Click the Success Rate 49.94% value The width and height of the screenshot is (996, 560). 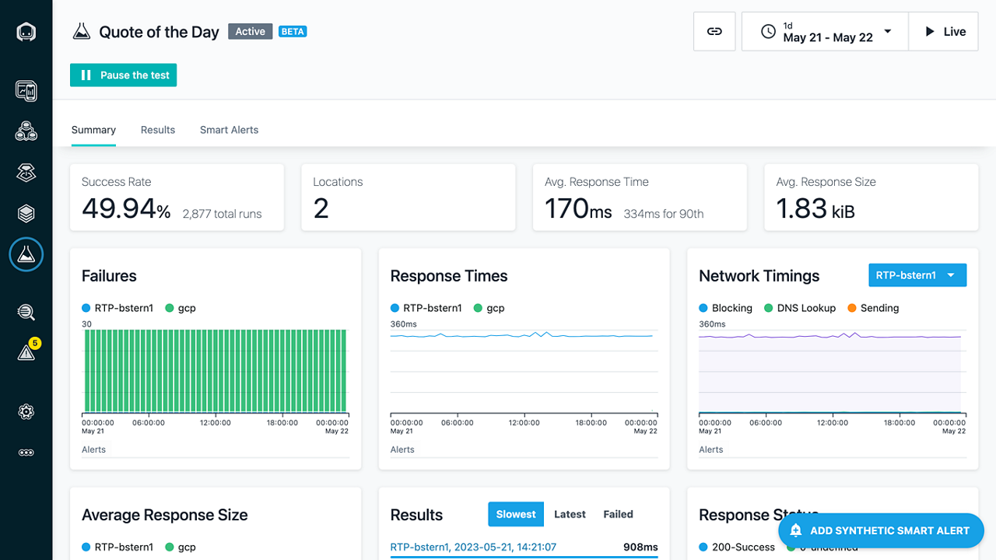[x=126, y=208]
